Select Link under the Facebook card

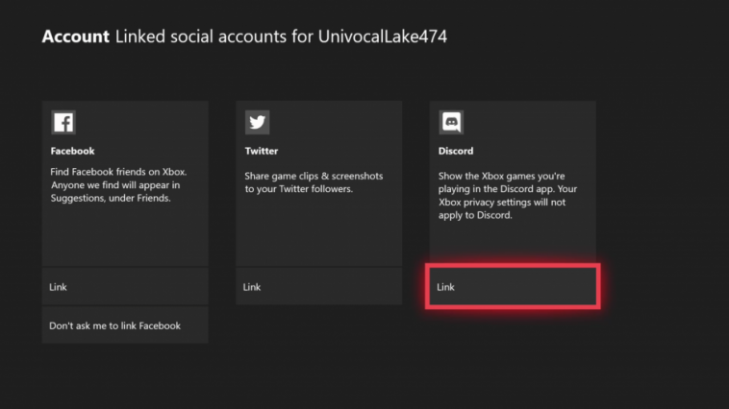pos(125,287)
